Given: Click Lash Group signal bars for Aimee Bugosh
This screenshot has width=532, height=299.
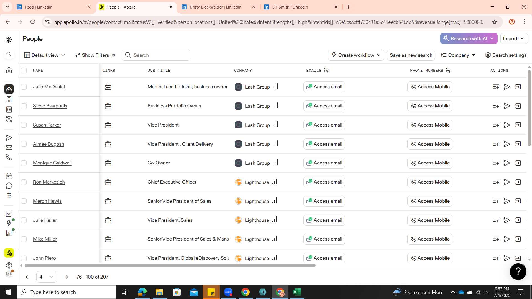Looking at the screenshot, I should [x=275, y=143].
